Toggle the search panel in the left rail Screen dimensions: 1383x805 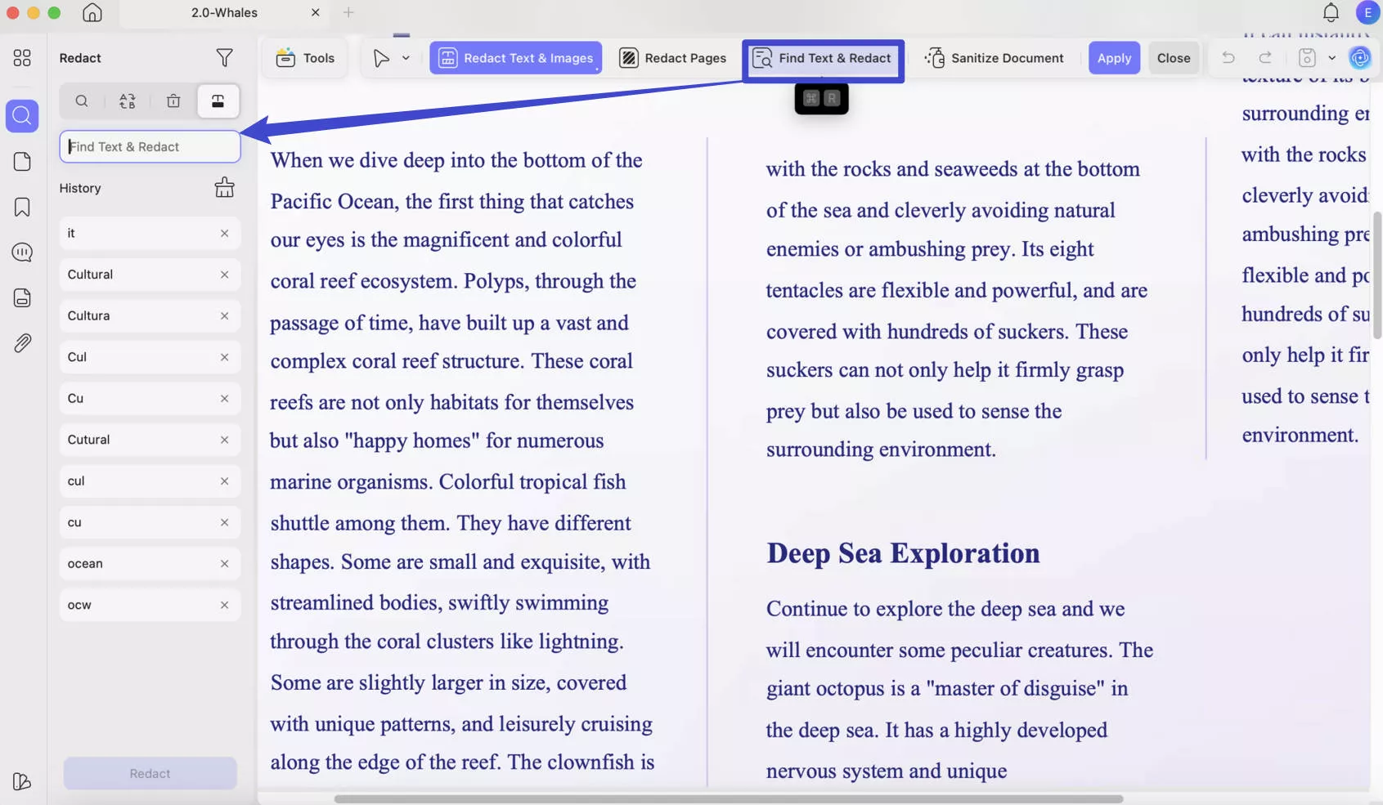[x=21, y=115]
